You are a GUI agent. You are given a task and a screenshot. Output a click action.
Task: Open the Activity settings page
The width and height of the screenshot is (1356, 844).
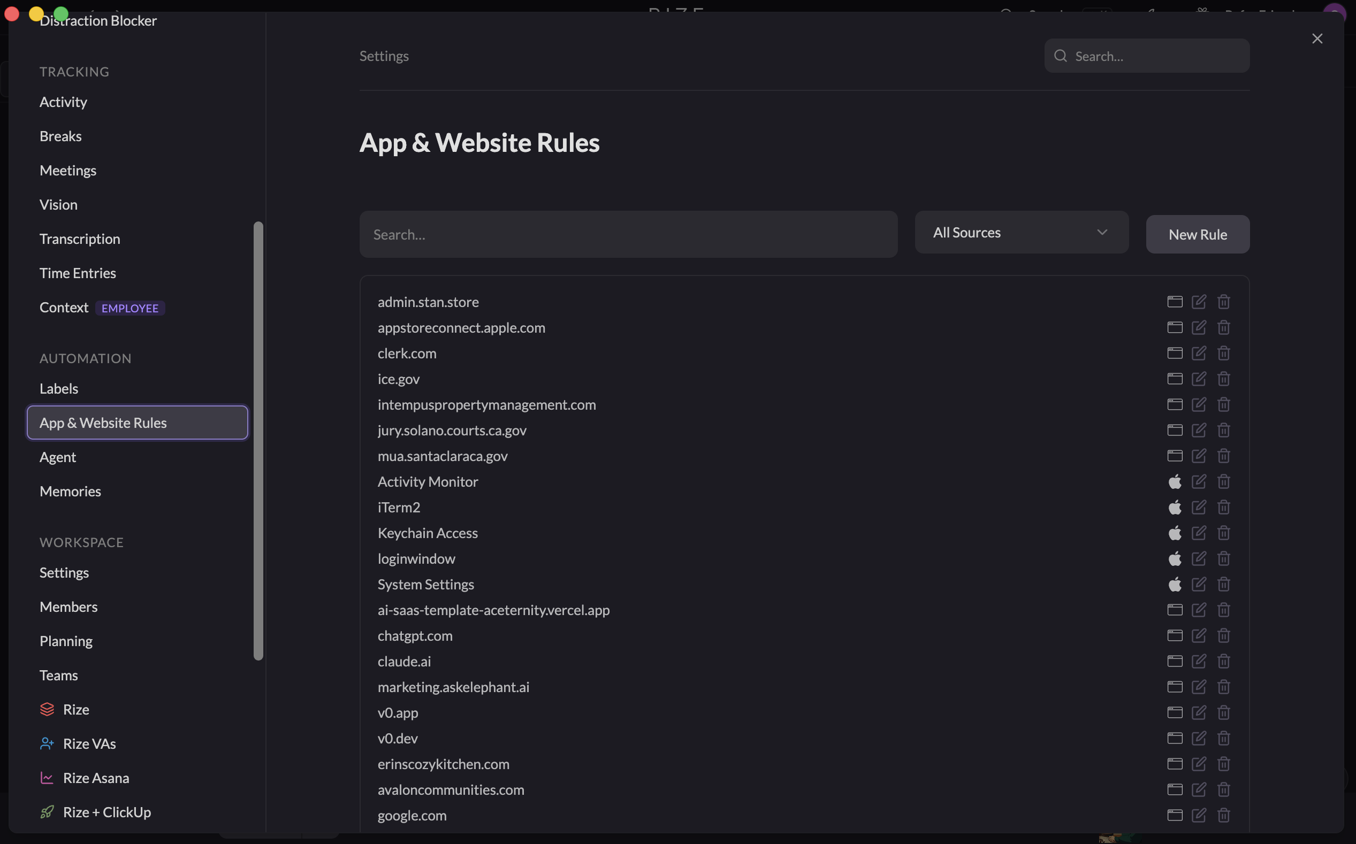coord(63,102)
